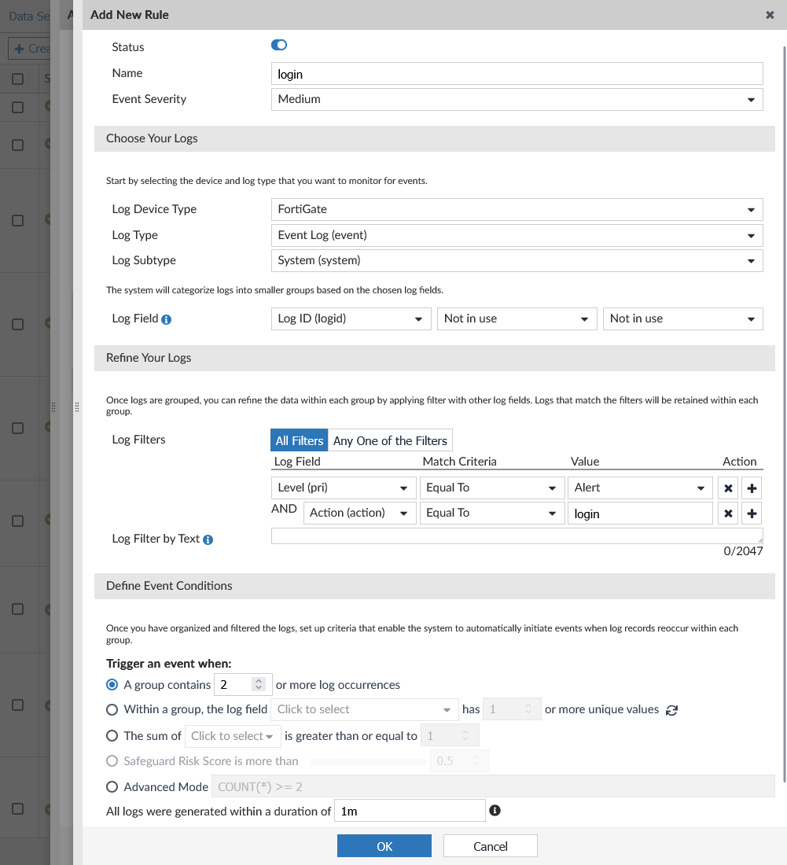The width and height of the screenshot is (787, 865).
Task: Add a filter after the Action row
Action: (x=752, y=513)
